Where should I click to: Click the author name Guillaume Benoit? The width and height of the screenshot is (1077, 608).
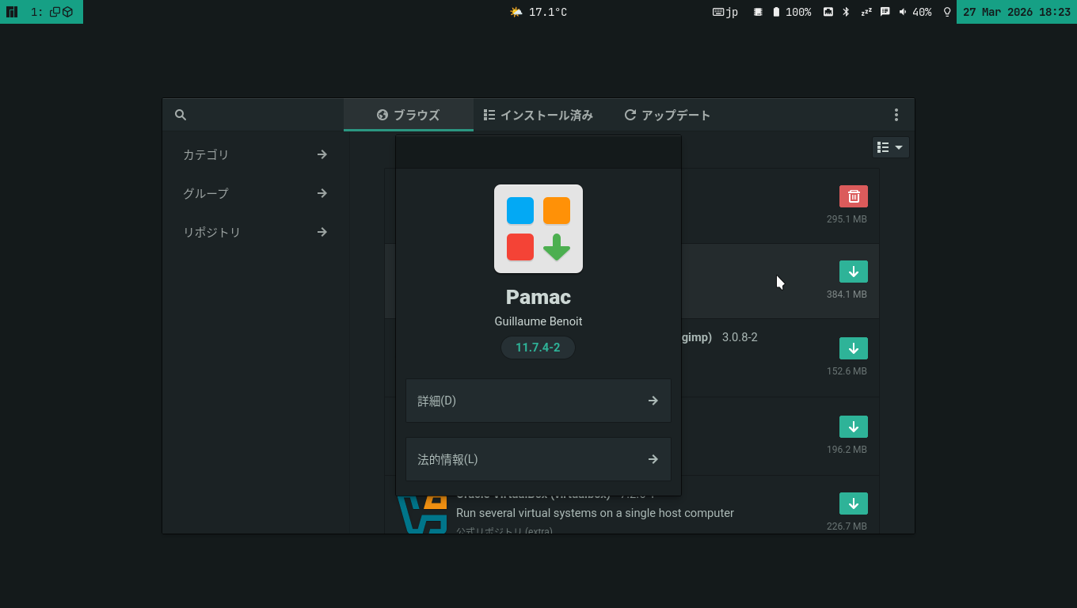point(538,321)
